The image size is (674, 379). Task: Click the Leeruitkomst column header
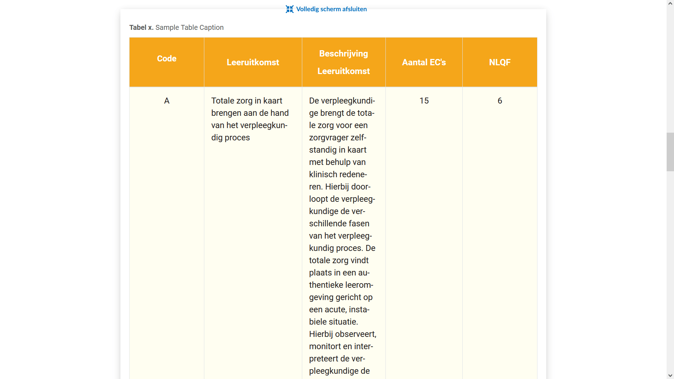tap(253, 62)
